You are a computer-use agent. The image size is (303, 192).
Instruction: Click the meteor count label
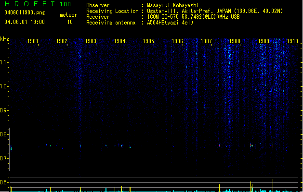(68, 15)
